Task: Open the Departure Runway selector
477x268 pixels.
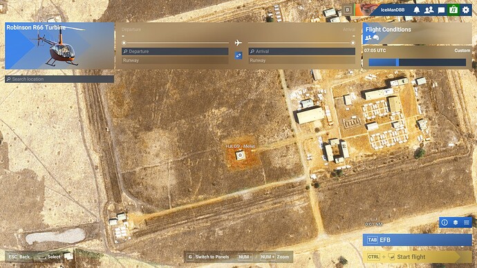Action: (x=175, y=60)
